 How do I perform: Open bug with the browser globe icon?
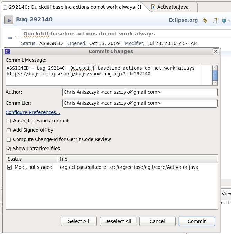click(224, 20)
